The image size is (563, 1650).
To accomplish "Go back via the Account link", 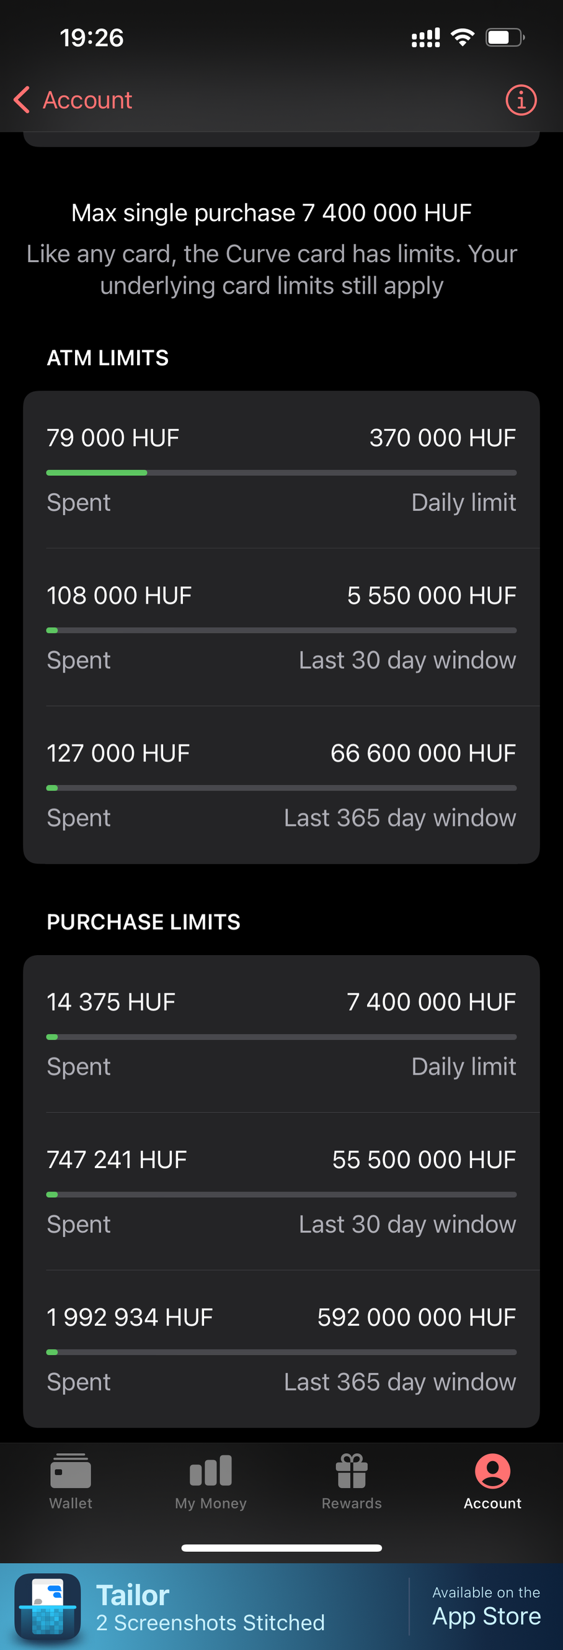I will pyautogui.click(x=87, y=100).
